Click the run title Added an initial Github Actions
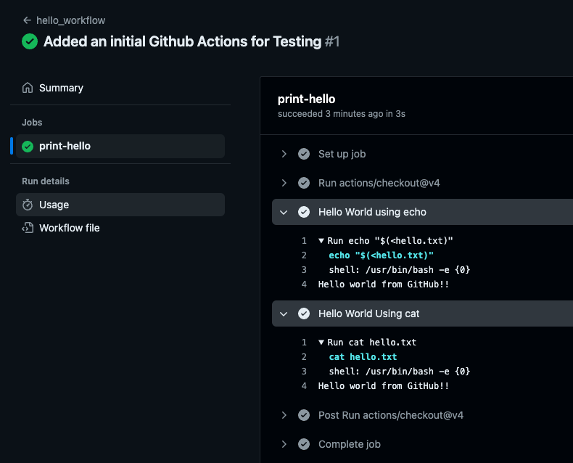The image size is (573, 463). point(182,41)
